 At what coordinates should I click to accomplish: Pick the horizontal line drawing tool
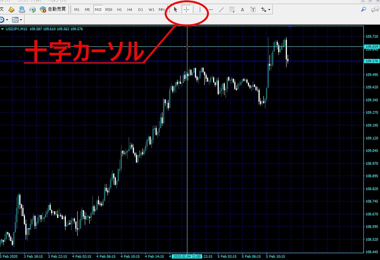click(x=211, y=10)
